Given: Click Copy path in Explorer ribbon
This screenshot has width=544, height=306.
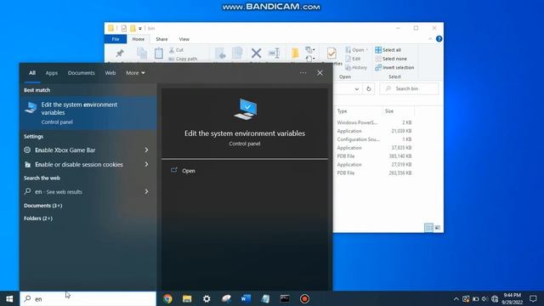Looking at the screenshot, I should click(x=183, y=59).
